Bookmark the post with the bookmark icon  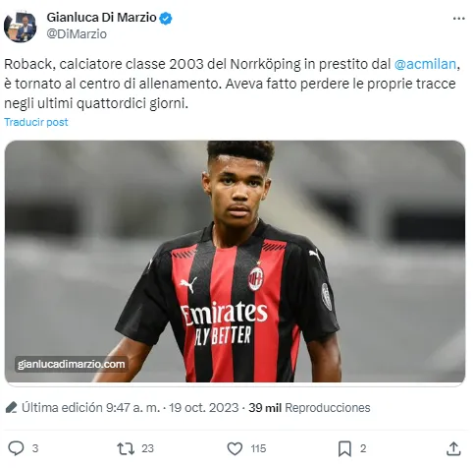[x=344, y=448]
